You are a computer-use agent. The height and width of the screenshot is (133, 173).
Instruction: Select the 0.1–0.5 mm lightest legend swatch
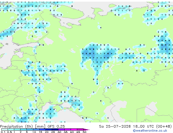click(x=5, y=129)
